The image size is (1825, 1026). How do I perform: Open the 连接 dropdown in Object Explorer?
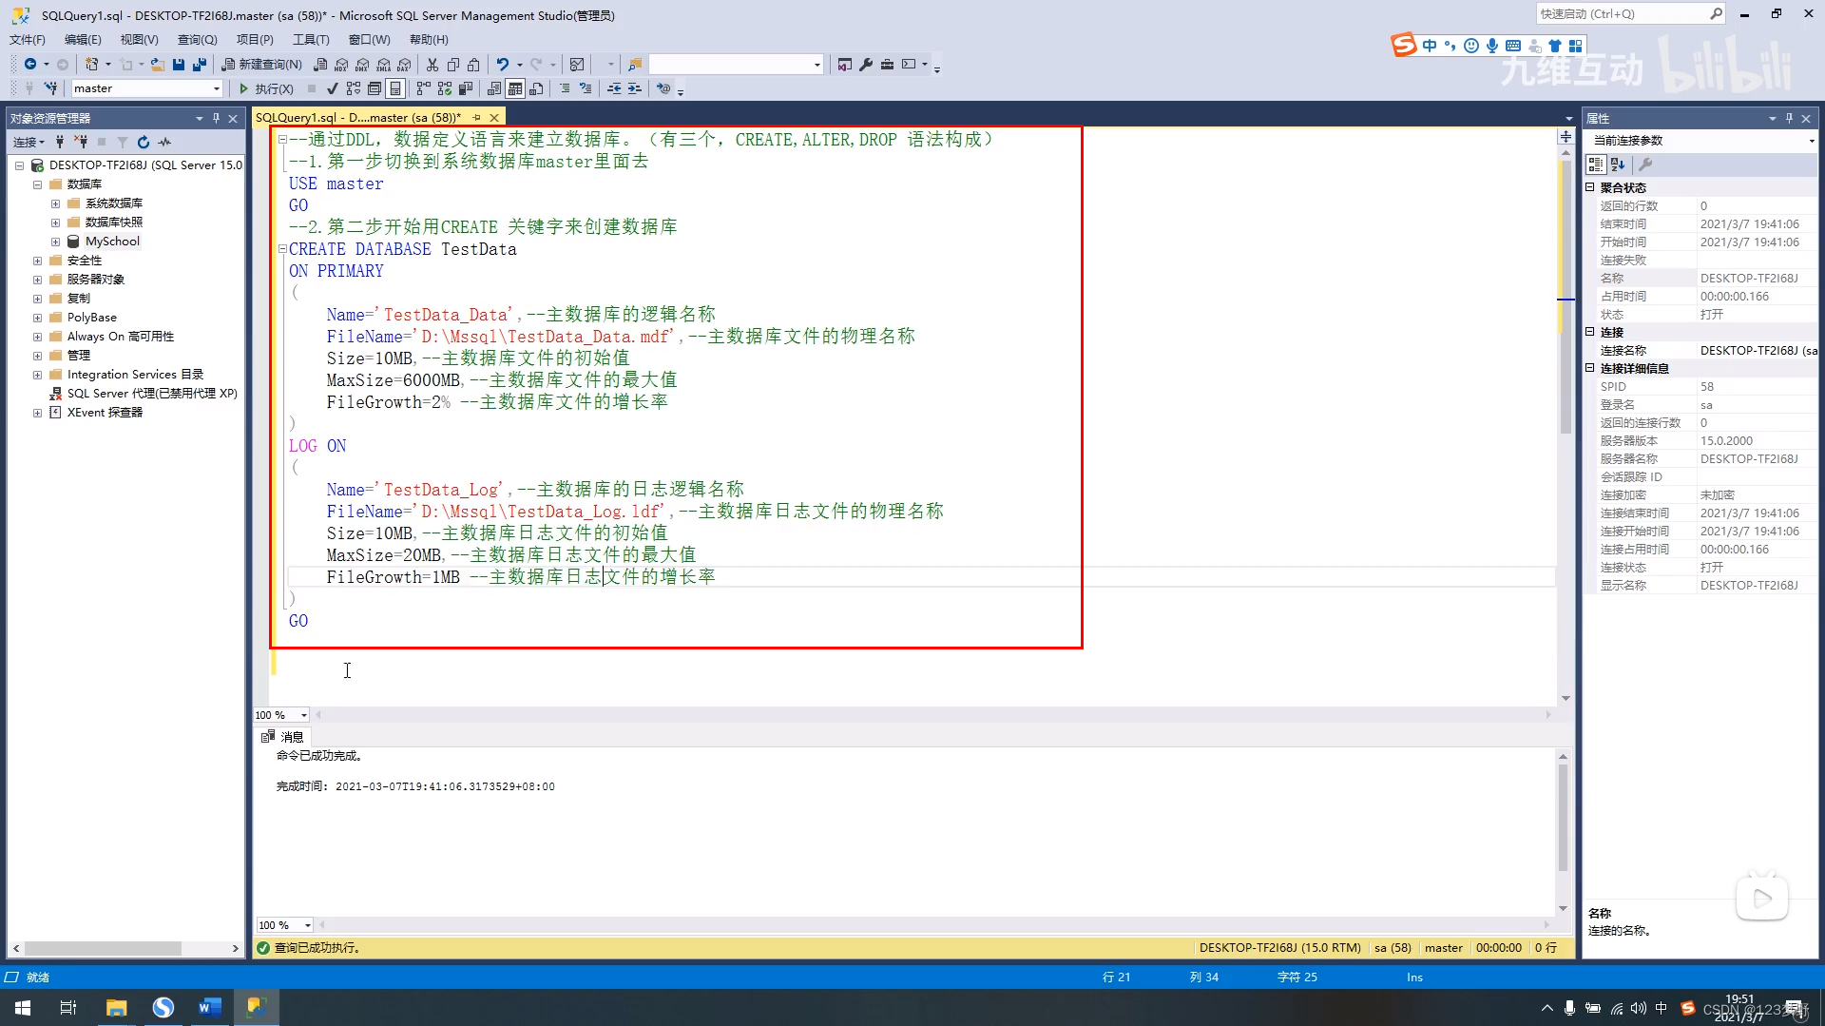[29, 142]
